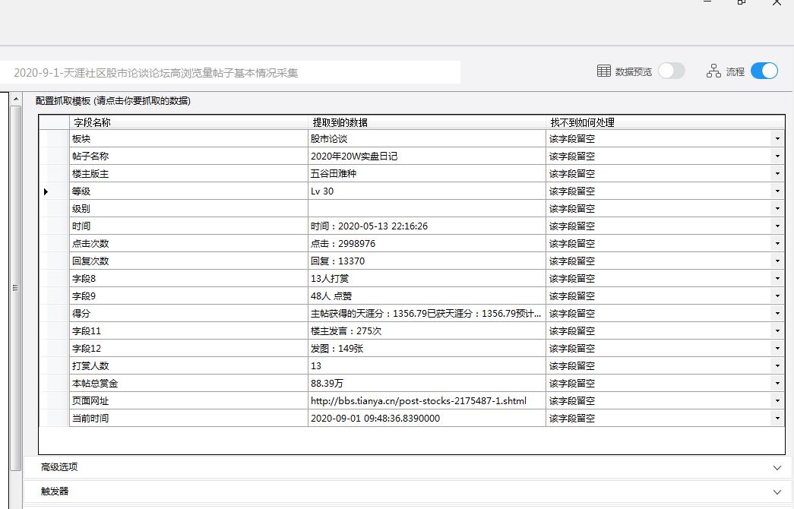Select the 字段11 field name cell
This screenshot has height=509, width=794.
[188, 330]
